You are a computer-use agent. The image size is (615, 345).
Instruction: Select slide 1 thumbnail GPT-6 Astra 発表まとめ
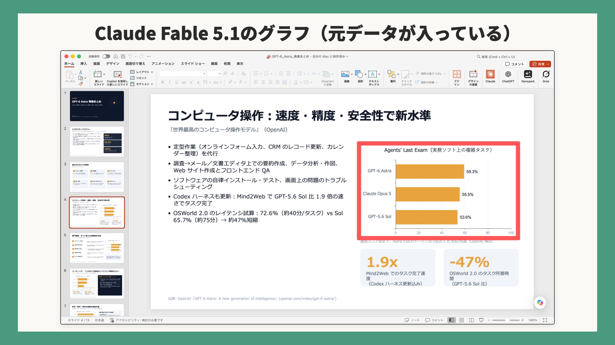pyautogui.click(x=97, y=106)
